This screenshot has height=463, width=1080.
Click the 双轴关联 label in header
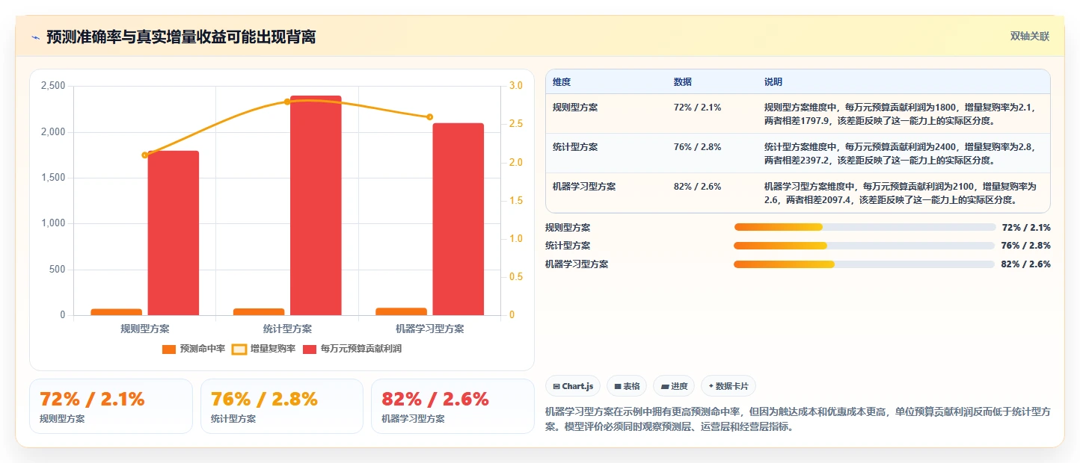pyautogui.click(x=1030, y=37)
